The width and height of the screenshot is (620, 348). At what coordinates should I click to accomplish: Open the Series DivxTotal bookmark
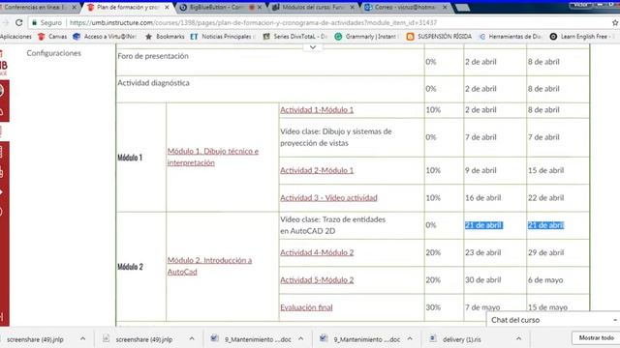pyautogui.click(x=294, y=37)
